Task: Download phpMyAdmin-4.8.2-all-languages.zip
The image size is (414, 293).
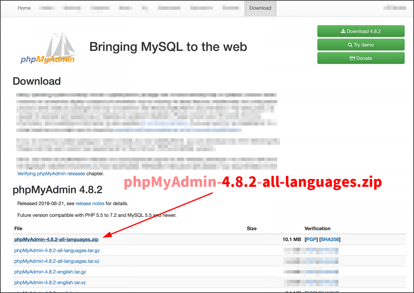Action: [x=56, y=239]
